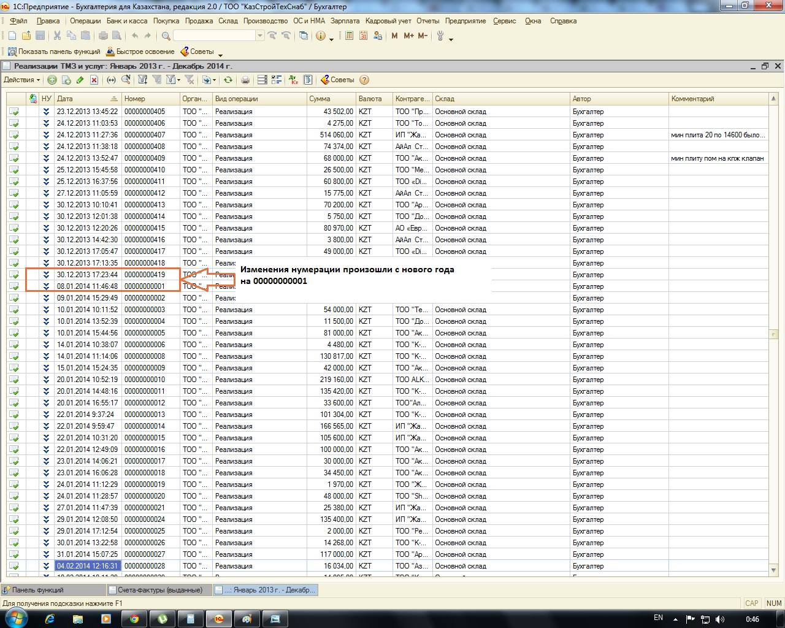Click the Print icon in main toolbar
The width and height of the screenshot is (785, 628).
tap(103, 36)
